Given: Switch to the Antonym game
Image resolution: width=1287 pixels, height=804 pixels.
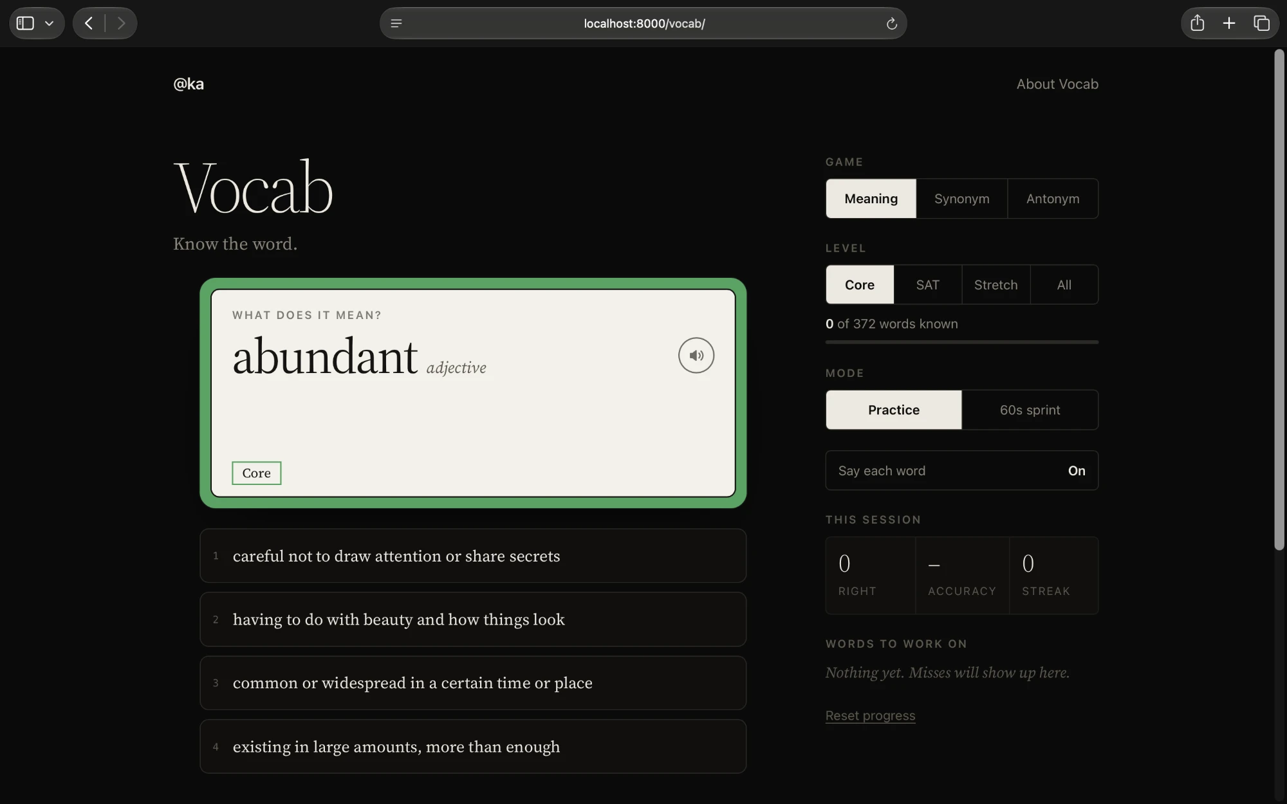Looking at the screenshot, I should [1053, 199].
